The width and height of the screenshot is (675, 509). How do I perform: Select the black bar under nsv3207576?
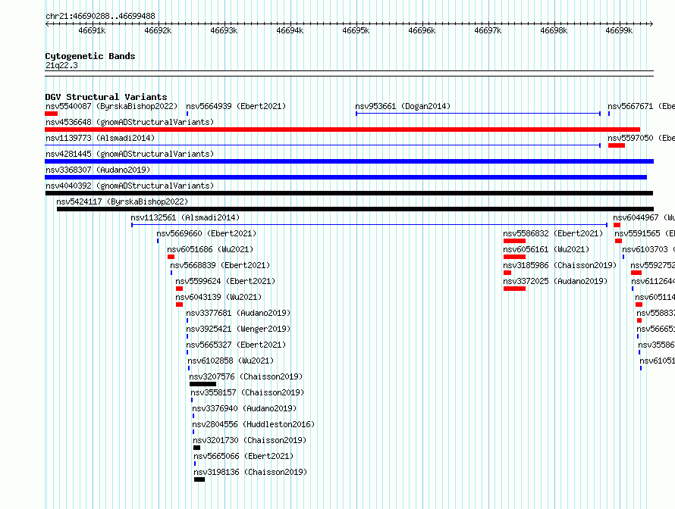point(202,384)
